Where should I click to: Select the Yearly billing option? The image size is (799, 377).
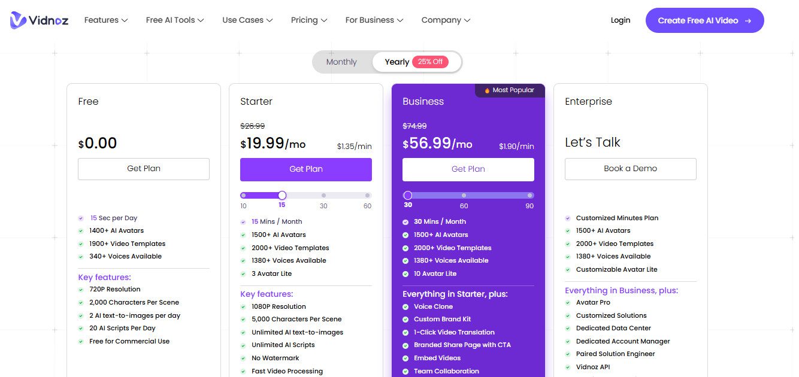point(397,62)
